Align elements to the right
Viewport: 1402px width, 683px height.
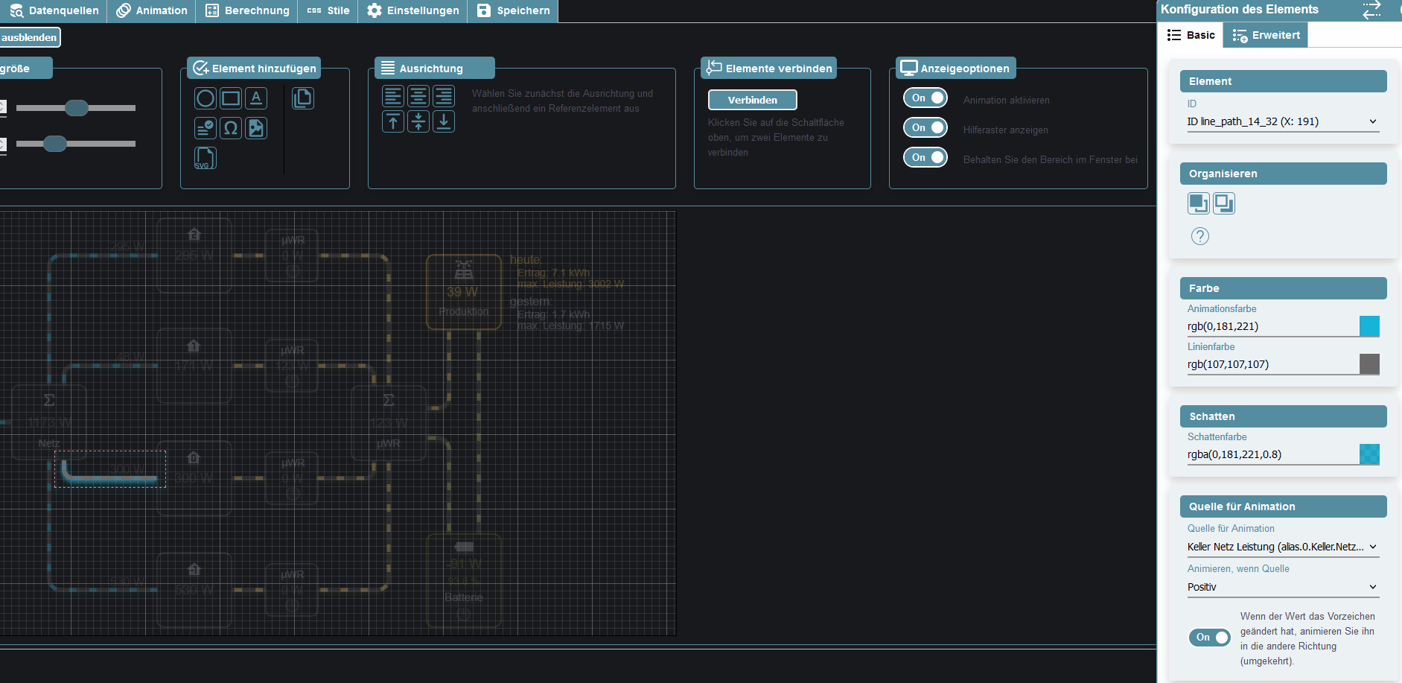[444, 96]
